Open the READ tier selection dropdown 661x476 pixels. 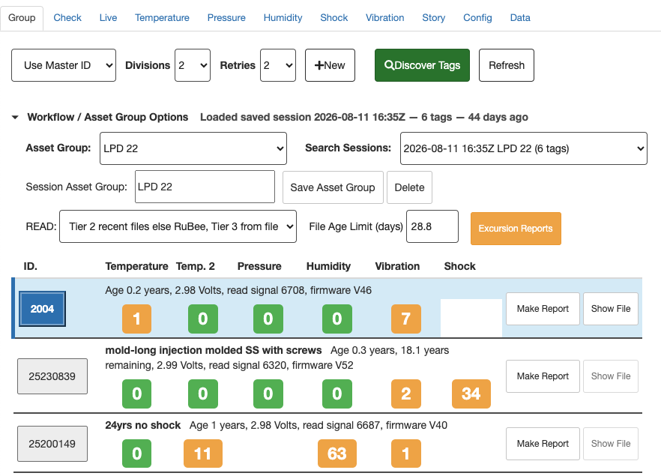click(178, 226)
